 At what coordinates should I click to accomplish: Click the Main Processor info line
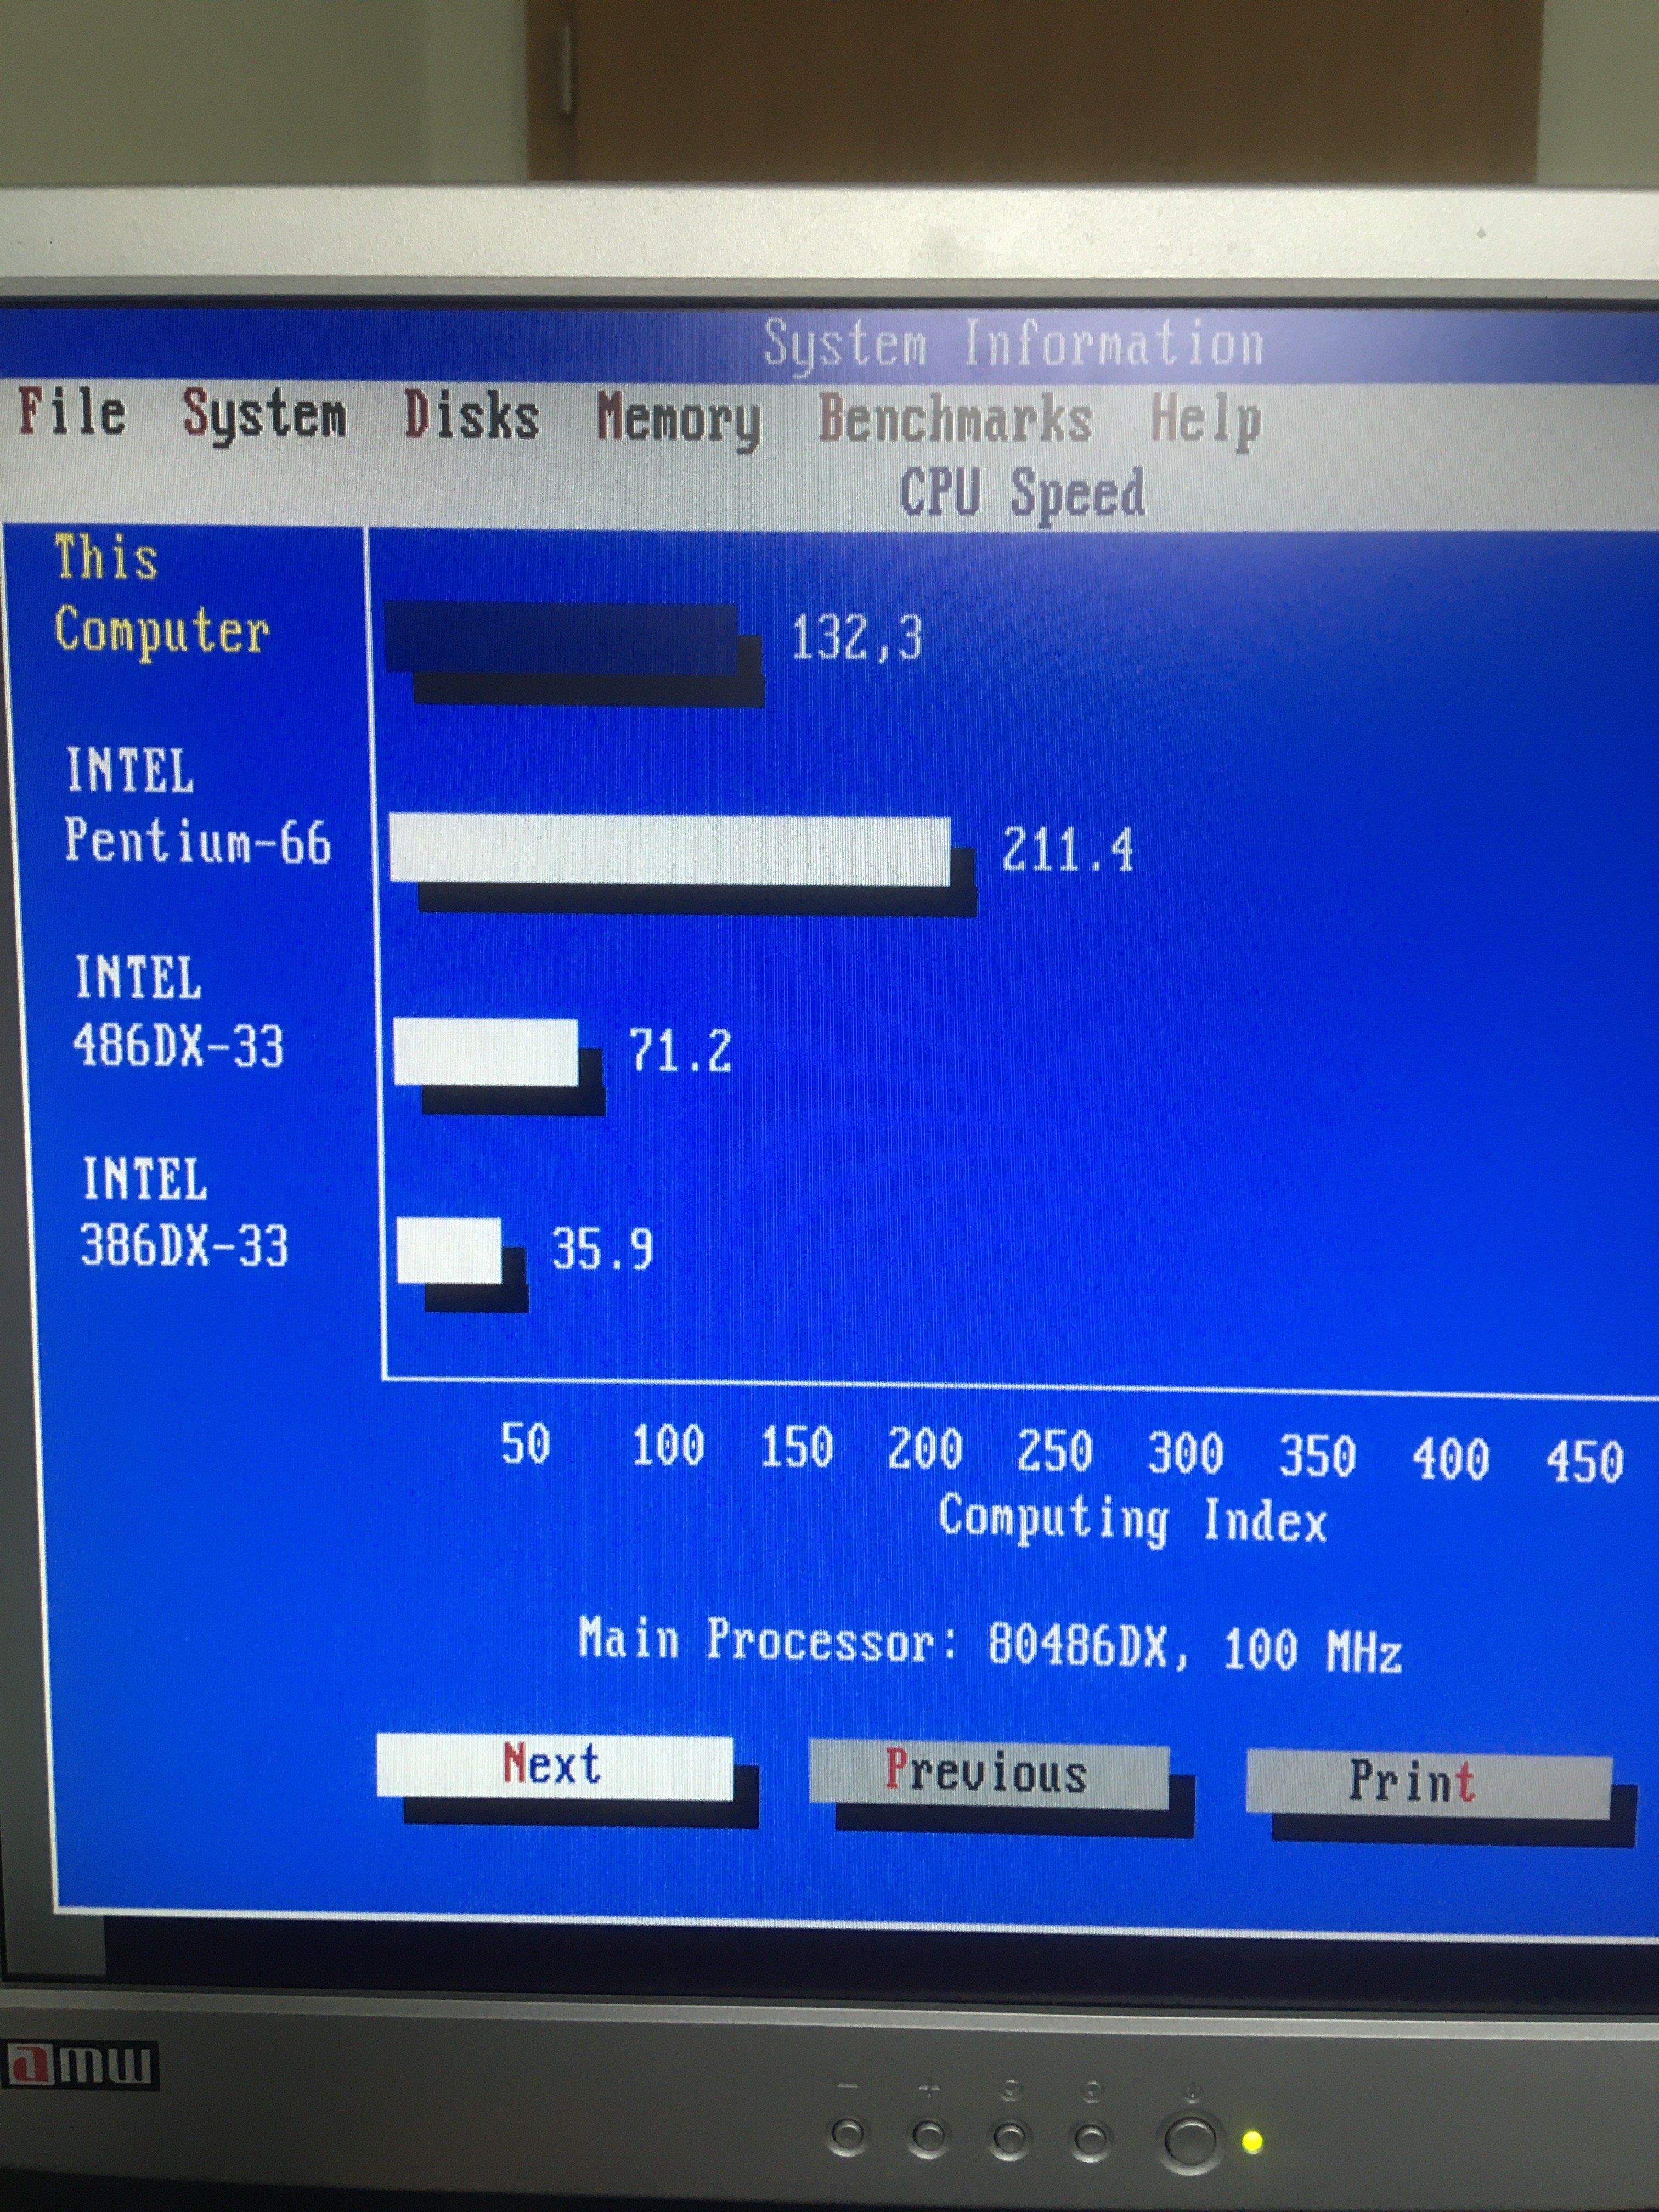click(x=989, y=1644)
